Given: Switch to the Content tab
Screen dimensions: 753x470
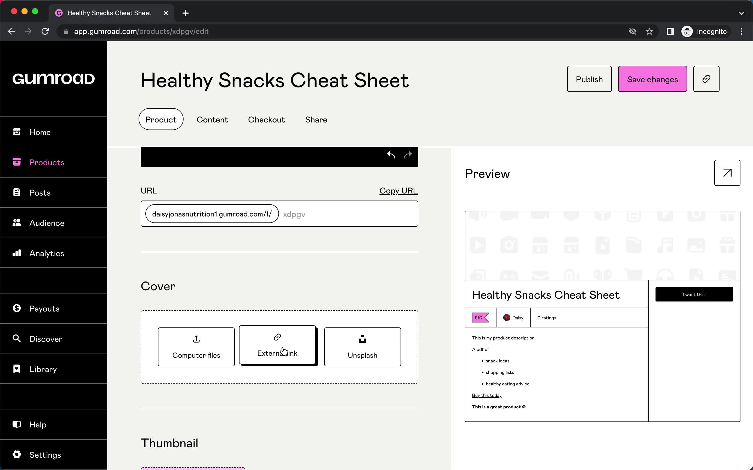Looking at the screenshot, I should 212,119.
